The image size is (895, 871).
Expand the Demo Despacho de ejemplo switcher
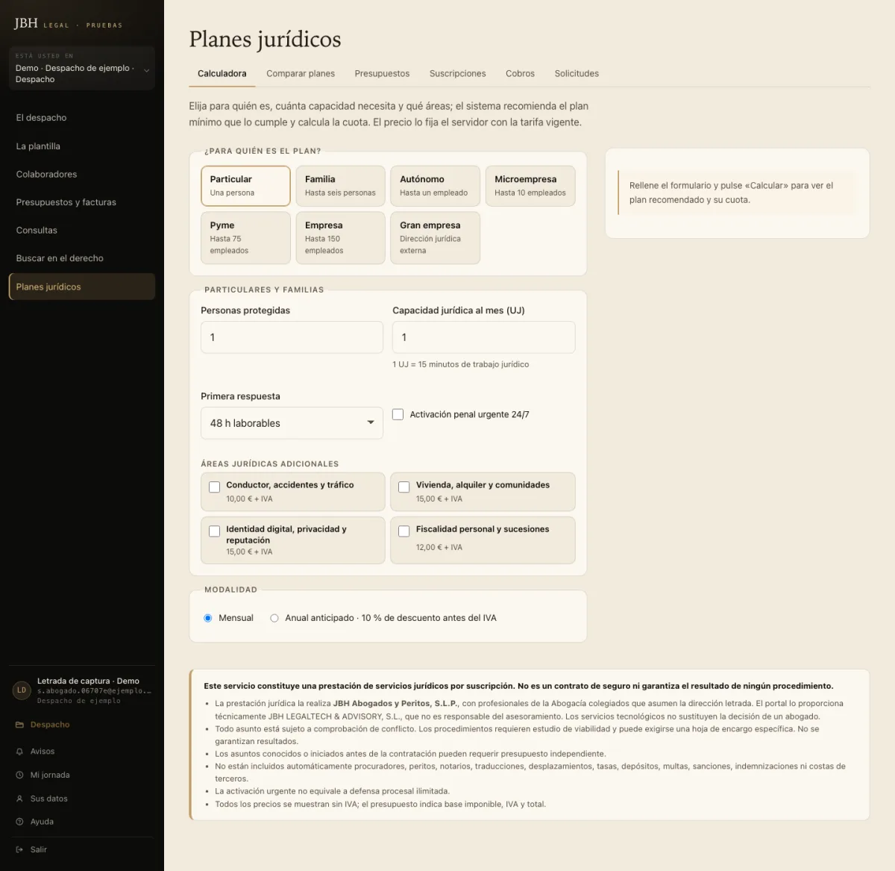(x=82, y=69)
